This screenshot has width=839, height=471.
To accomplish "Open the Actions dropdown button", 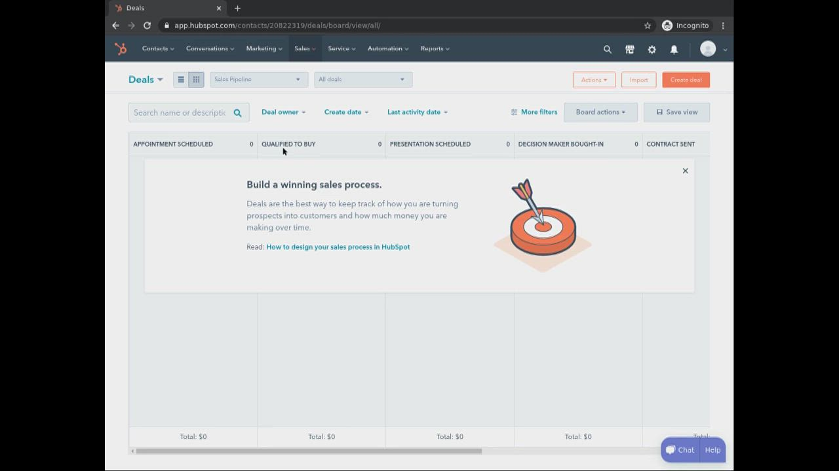I will [x=594, y=80].
